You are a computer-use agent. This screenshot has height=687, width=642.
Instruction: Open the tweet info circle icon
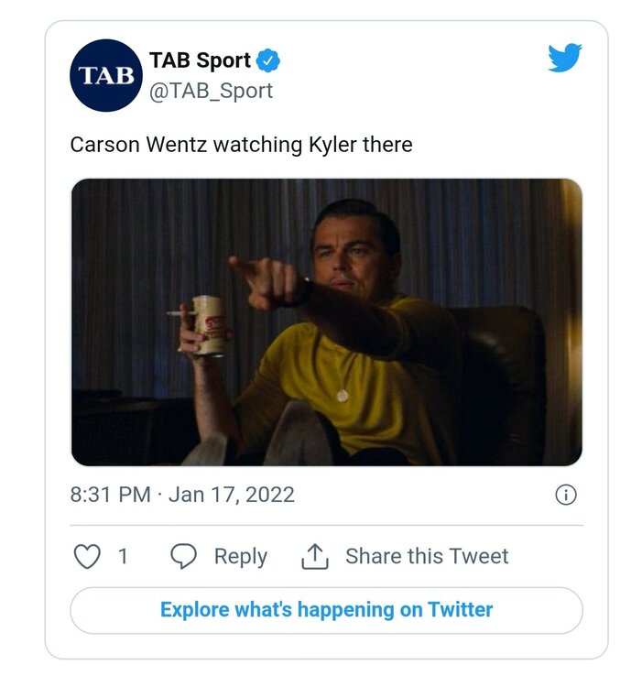pos(566,495)
